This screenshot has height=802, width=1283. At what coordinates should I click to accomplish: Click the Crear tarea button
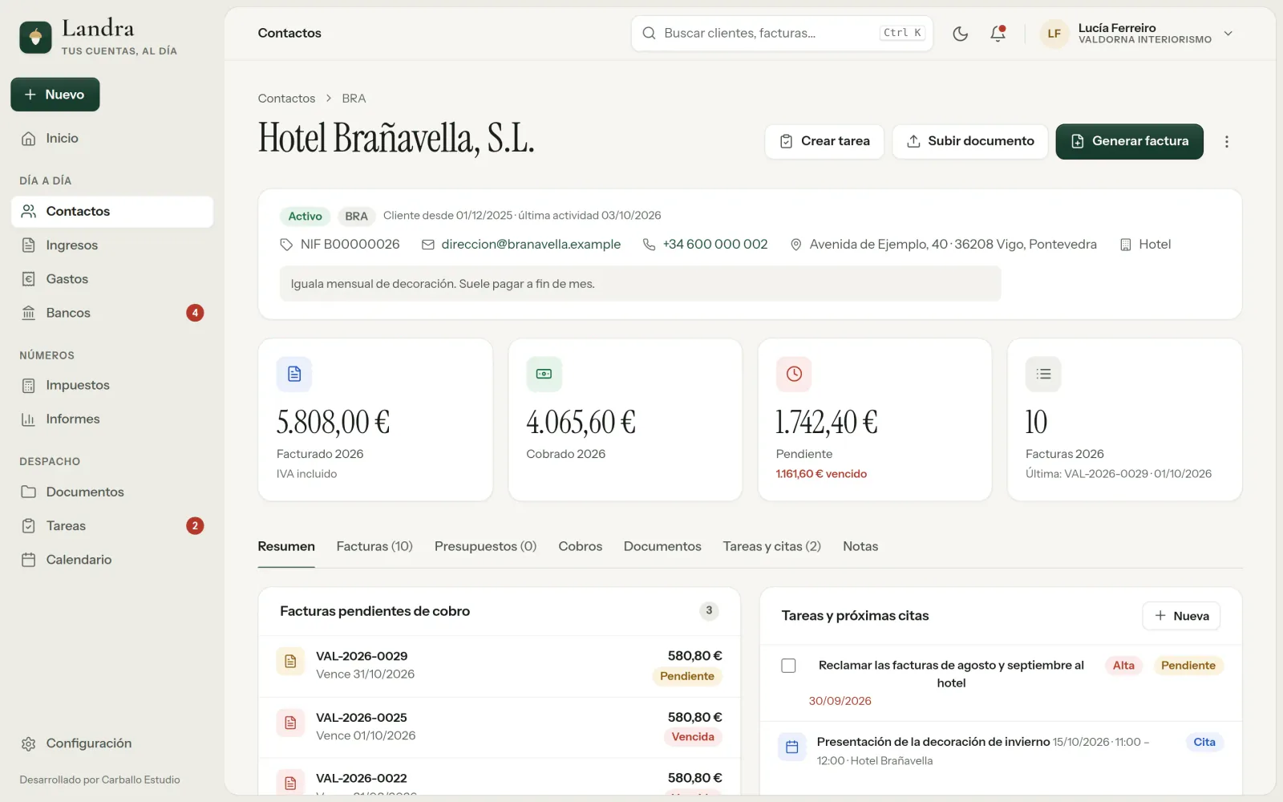(x=824, y=141)
